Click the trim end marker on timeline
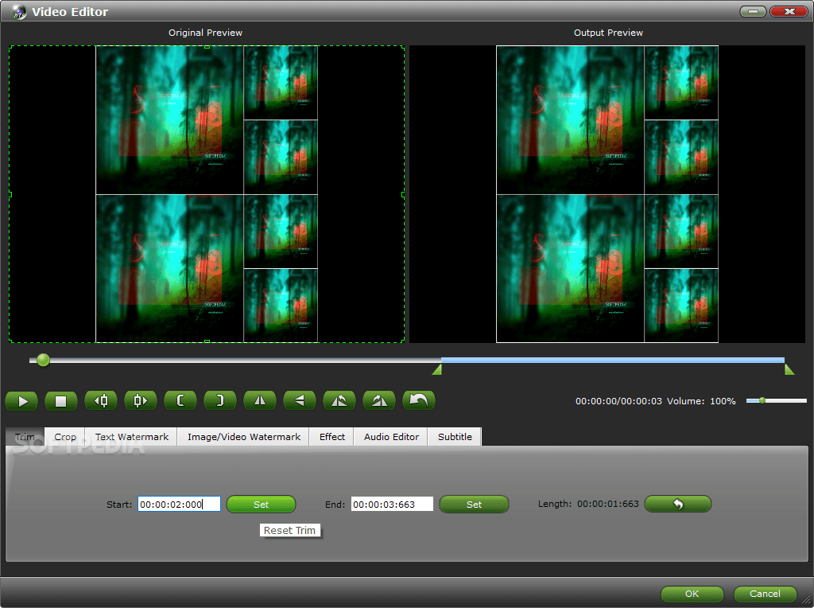 789,369
